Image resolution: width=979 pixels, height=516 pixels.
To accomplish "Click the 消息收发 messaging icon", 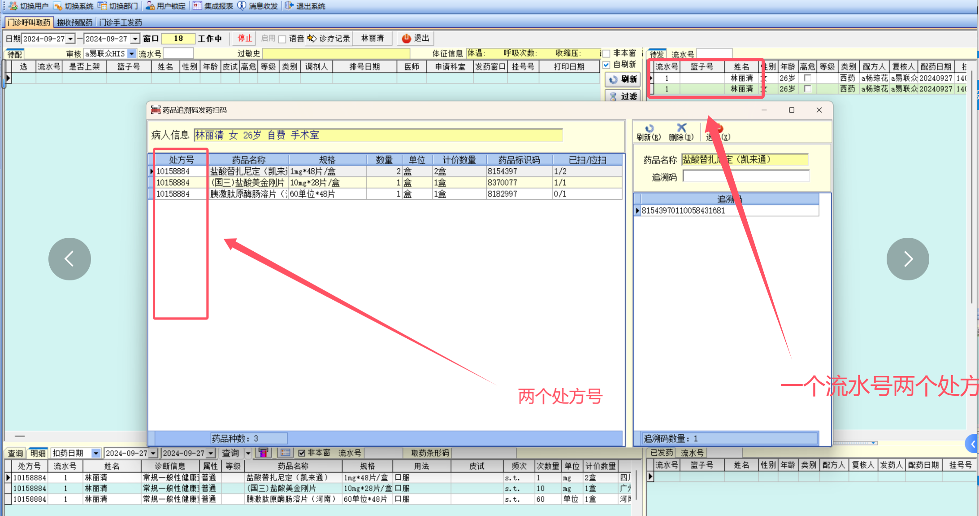I will [x=242, y=6].
